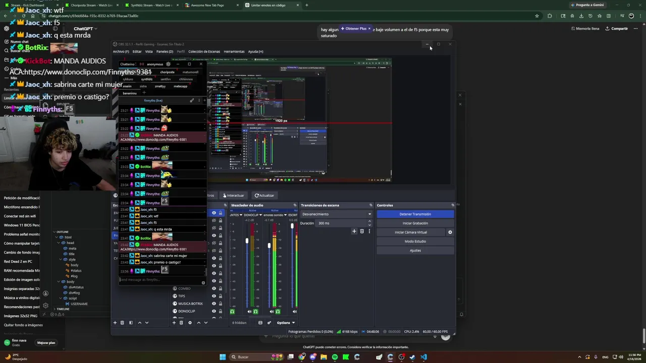The height and width of the screenshot is (363, 646).
Task: Open the Ayuda menu in OBS
Action: pyautogui.click(x=255, y=51)
